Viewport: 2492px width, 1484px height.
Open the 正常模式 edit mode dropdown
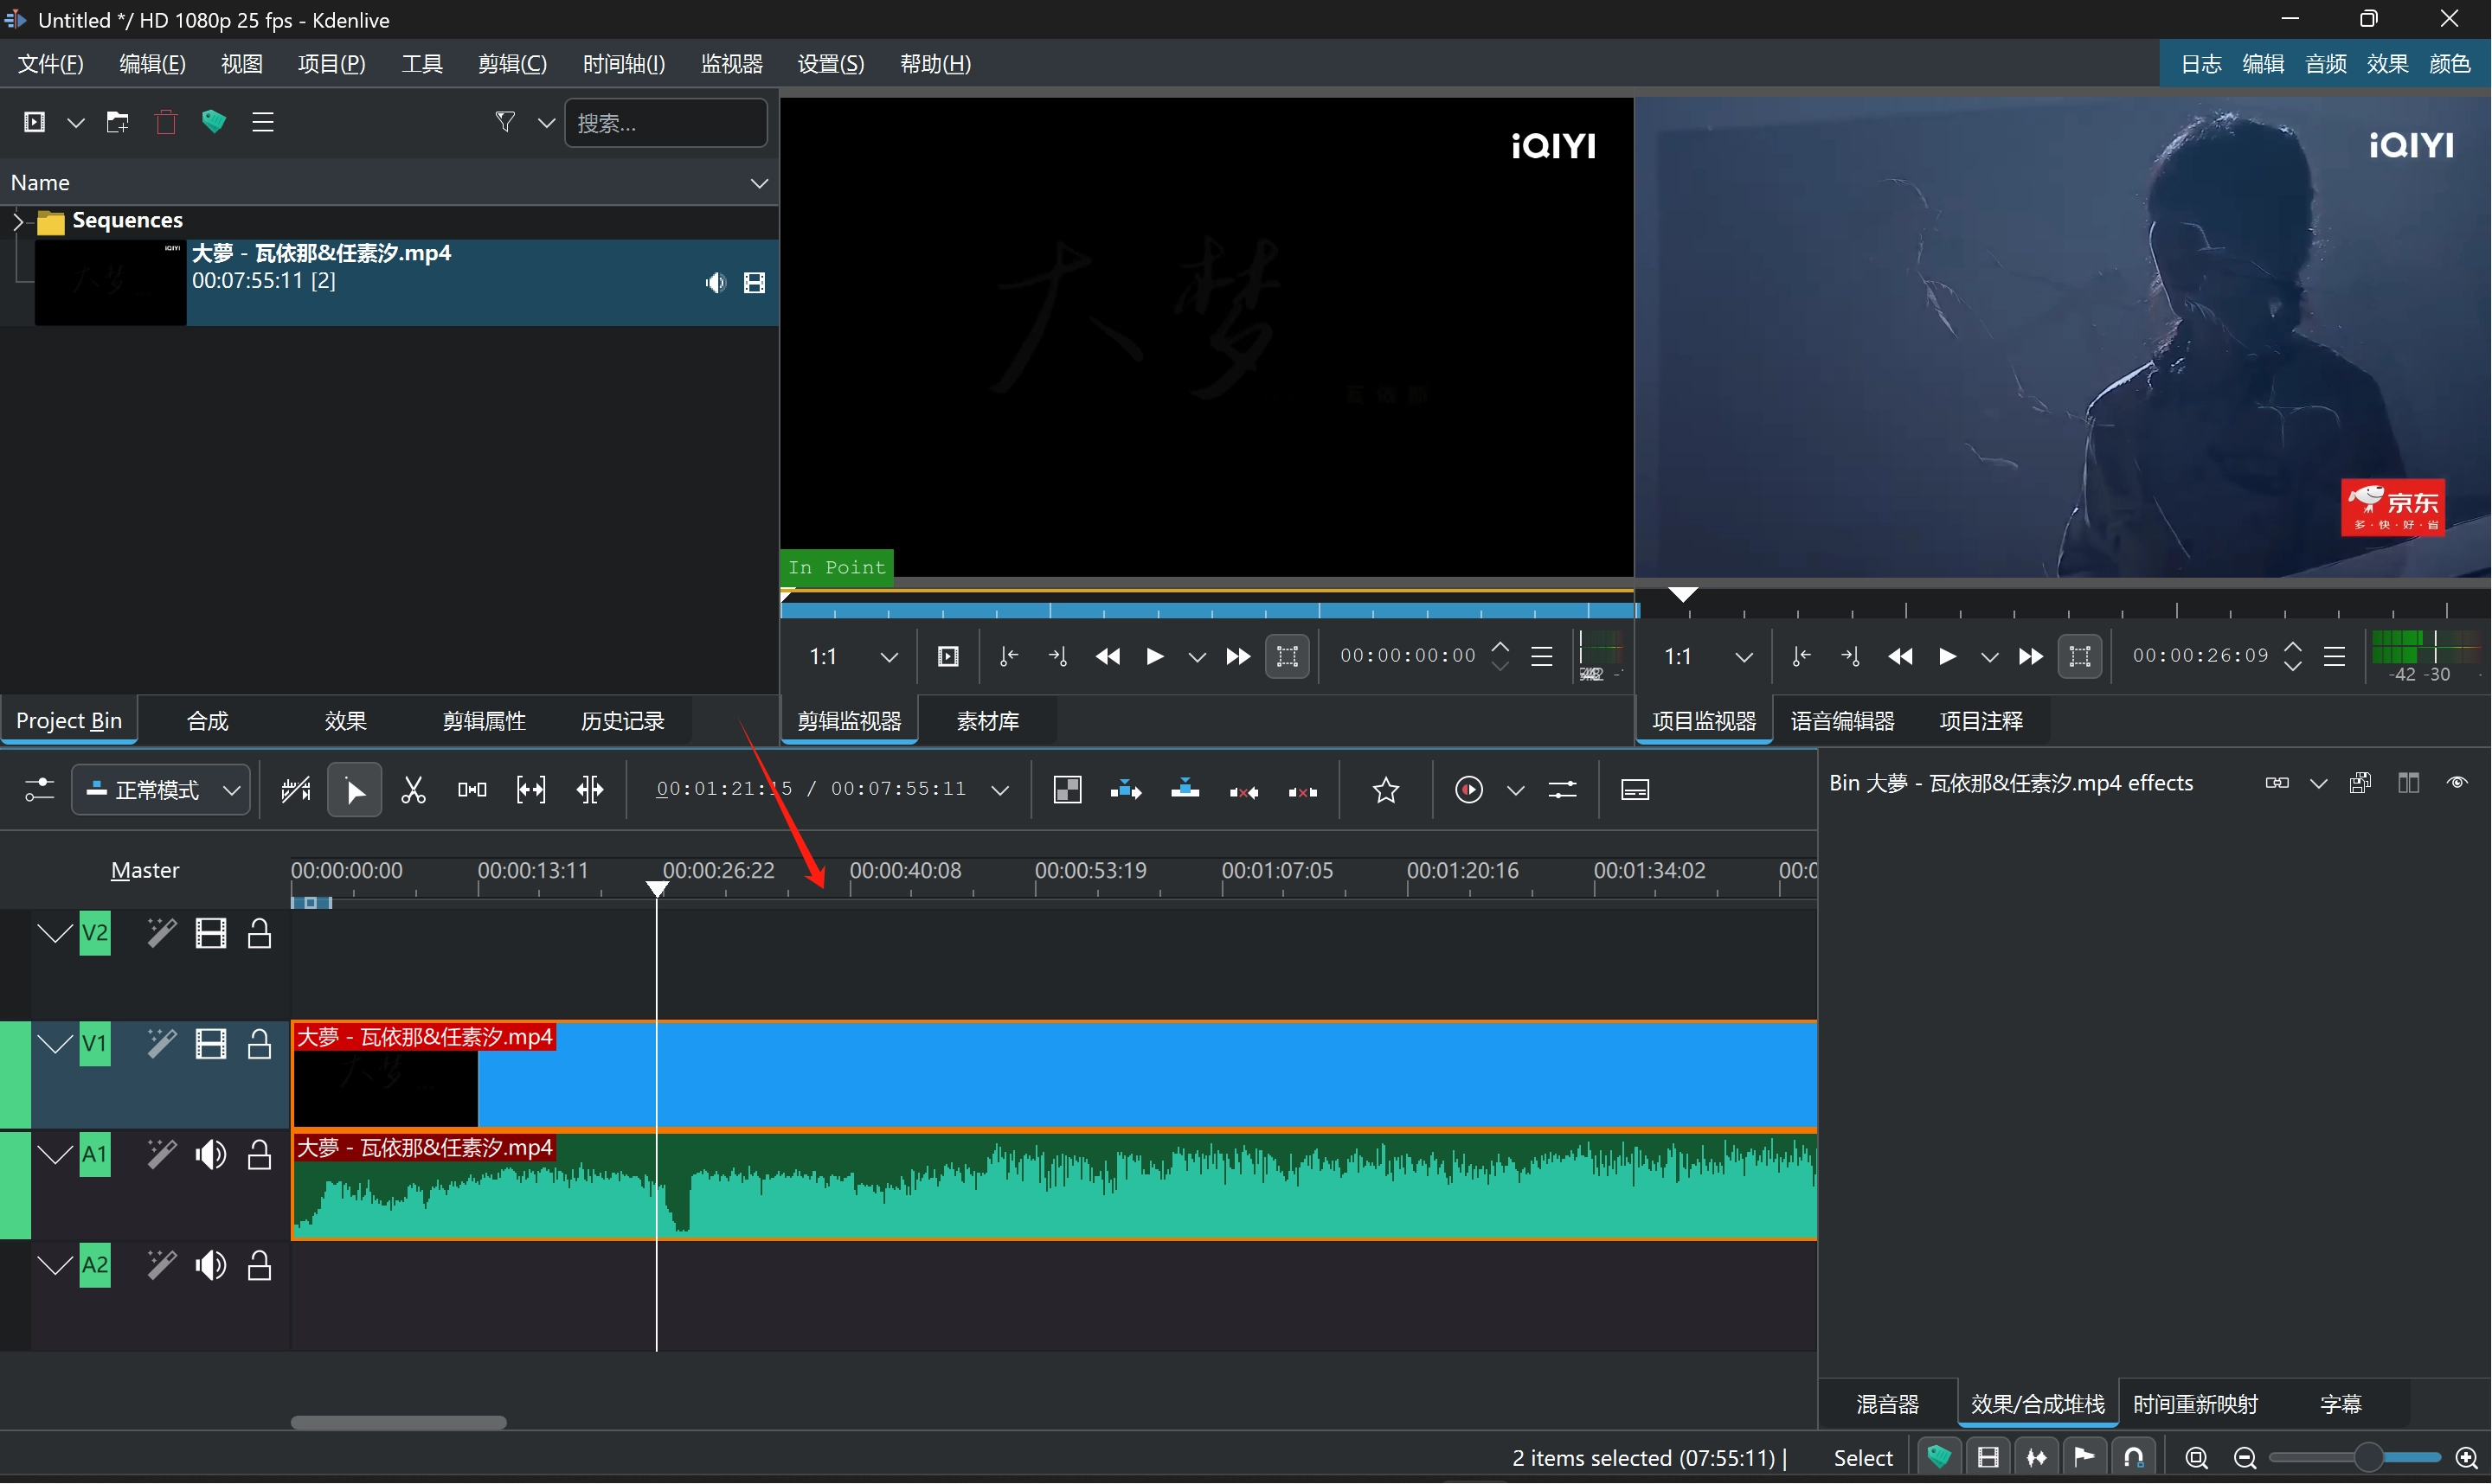(x=160, y=791)
